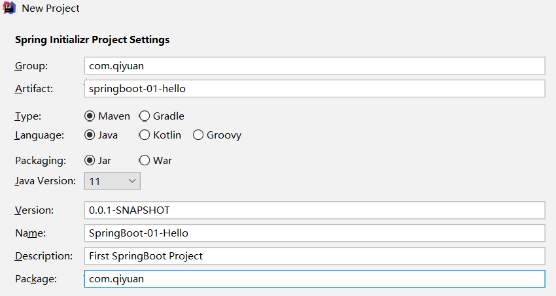Select Java as the language
556x296 pixels.
(x=90, y=135)
